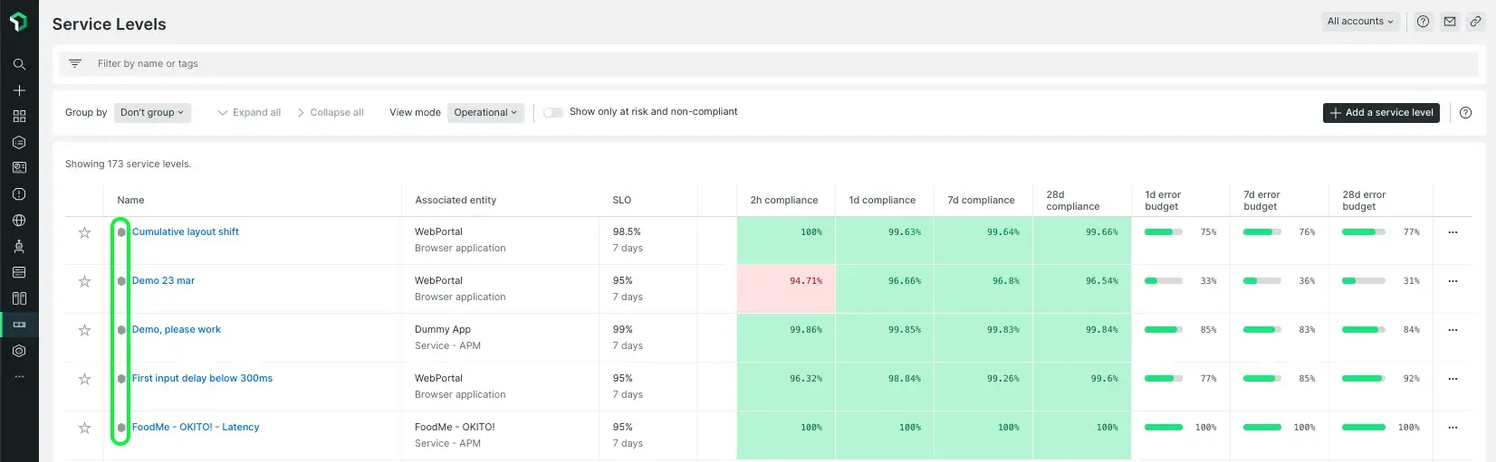Image resolution: width=1496 pixels, height=462 pixels.
Task: Favorite the FoodMe - OKITO! - Latency row
Action: [x=84, y=428]
